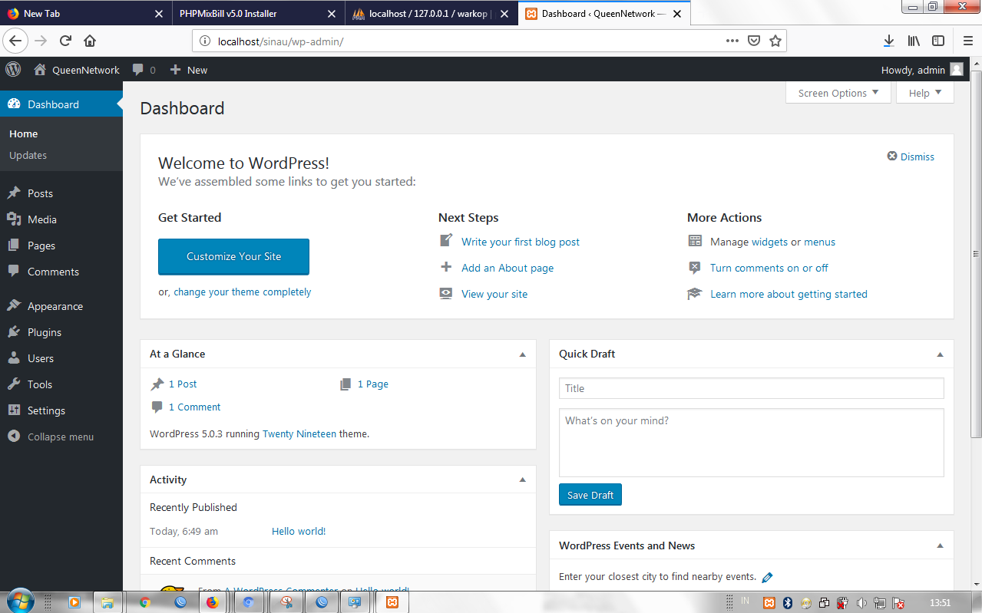Screen dimensions: 982x613
Task: Open Users in the sidebar menu
Action: coord(61,358)
